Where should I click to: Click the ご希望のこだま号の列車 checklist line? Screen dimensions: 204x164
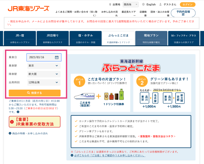pyautogui.click(x=106, y=126)
